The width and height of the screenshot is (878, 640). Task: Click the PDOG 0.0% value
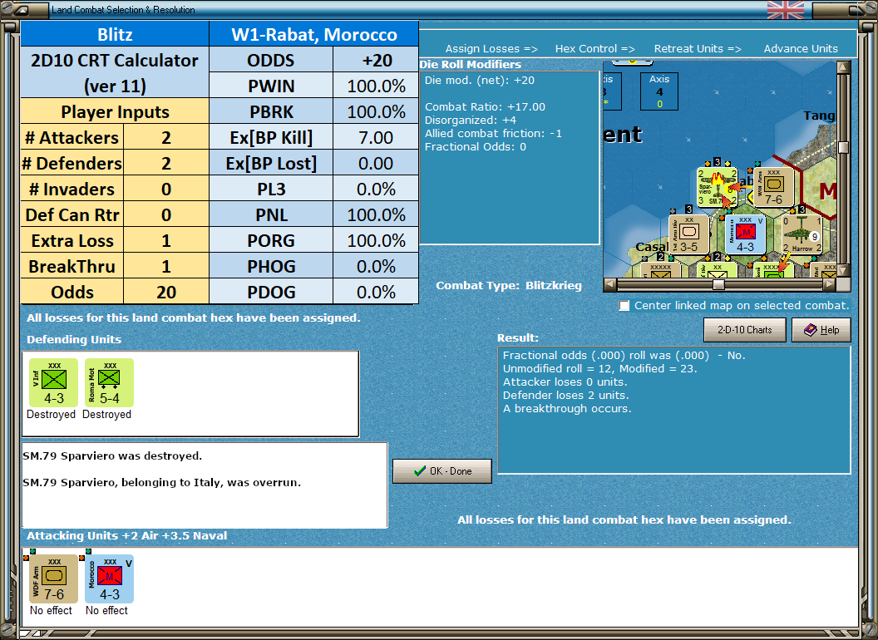point(376,292)
